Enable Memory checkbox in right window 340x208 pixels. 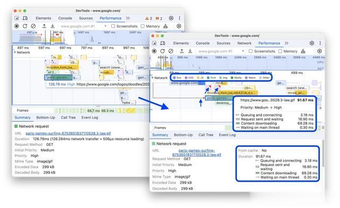[x=280, y=51]
